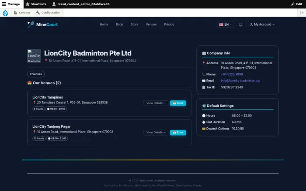Open the EN language dropdown
Screen dimensions: 306x191
225,24
